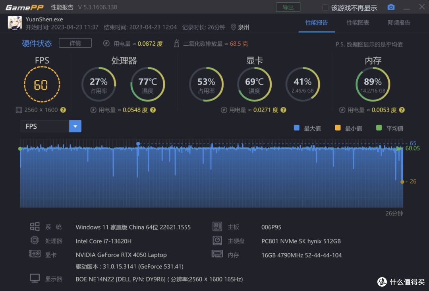
Task: Click the max value 65 marker on chart
Action: (x=138, y=144)
